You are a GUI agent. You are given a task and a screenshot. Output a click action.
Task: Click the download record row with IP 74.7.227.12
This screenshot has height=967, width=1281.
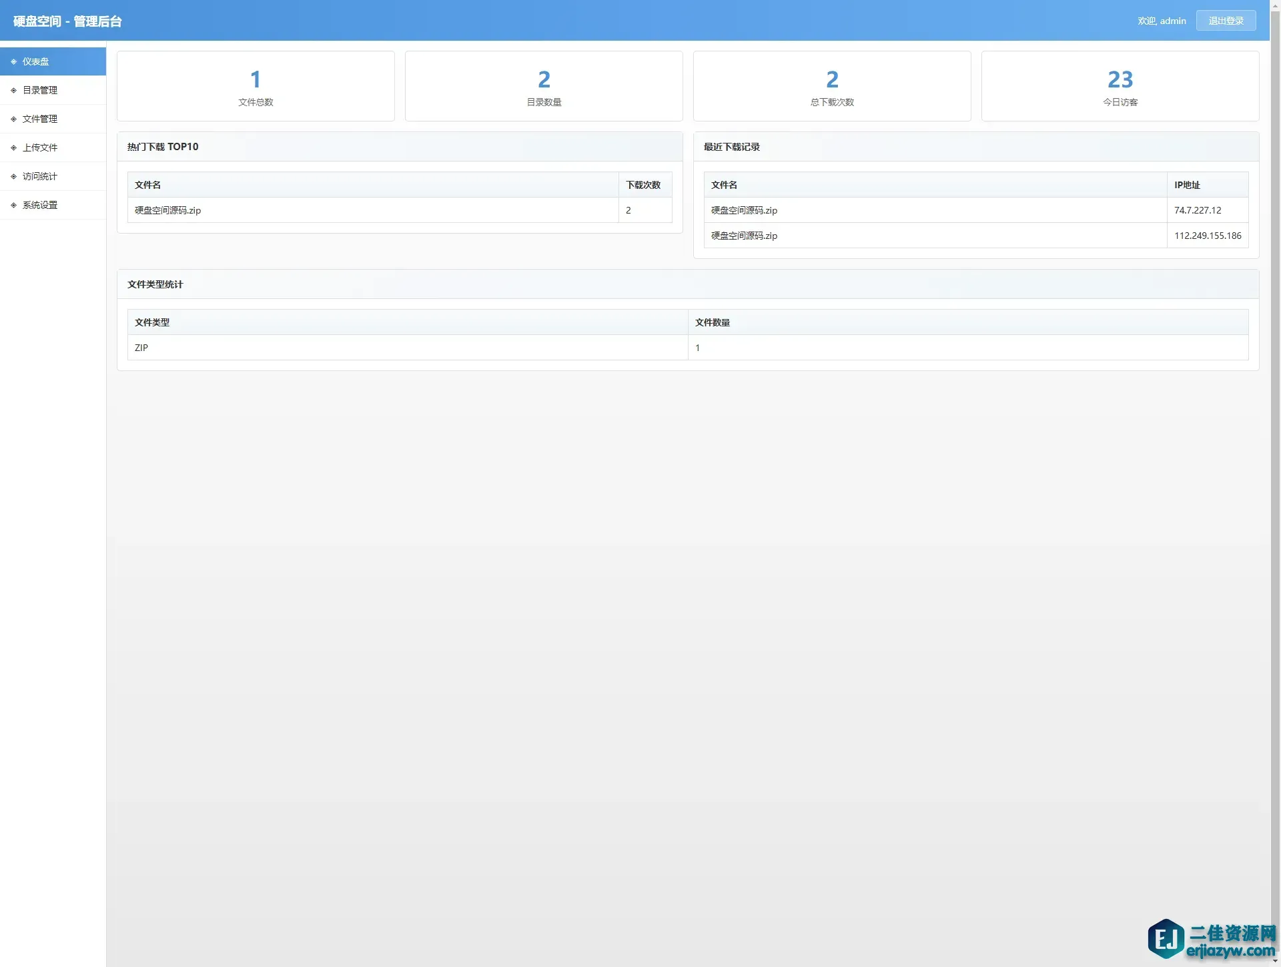click(x=1197, y=210)
